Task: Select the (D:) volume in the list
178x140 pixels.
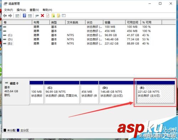Action: (x=10, y=40)
